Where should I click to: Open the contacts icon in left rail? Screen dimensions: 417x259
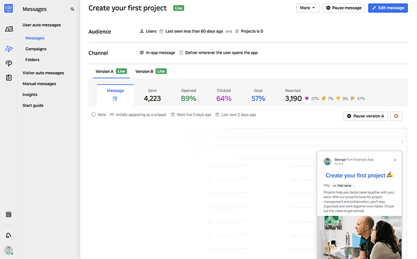point(9,29)
